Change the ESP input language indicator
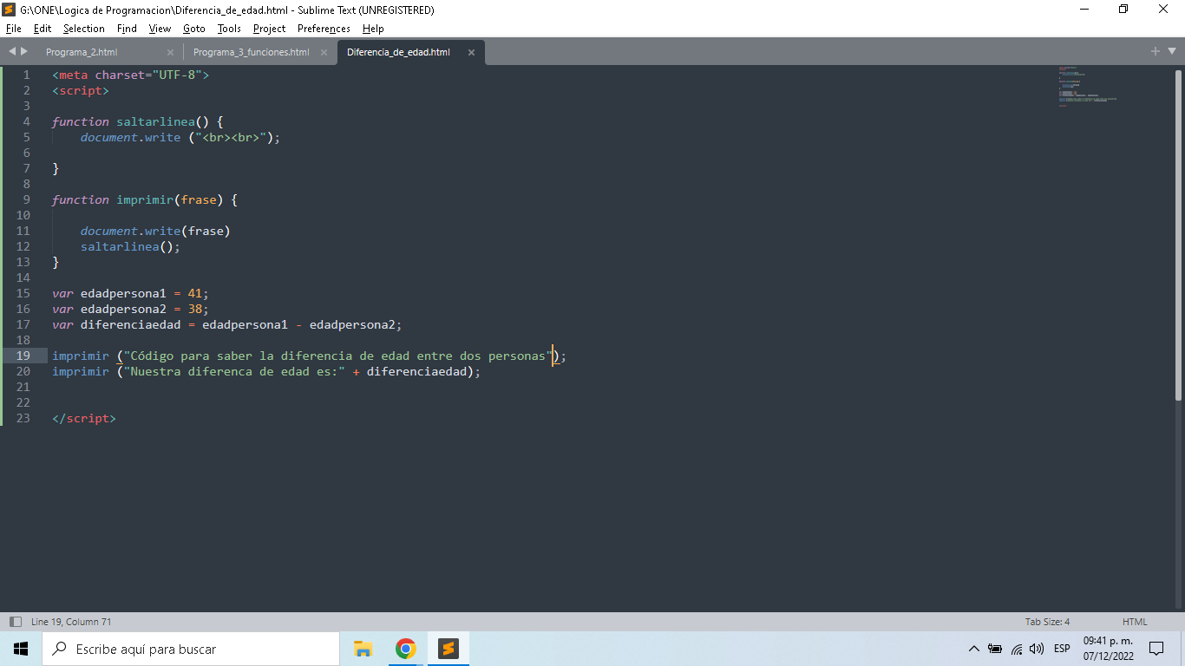This screenshot has height=666, width=1185. [1062, 649]
